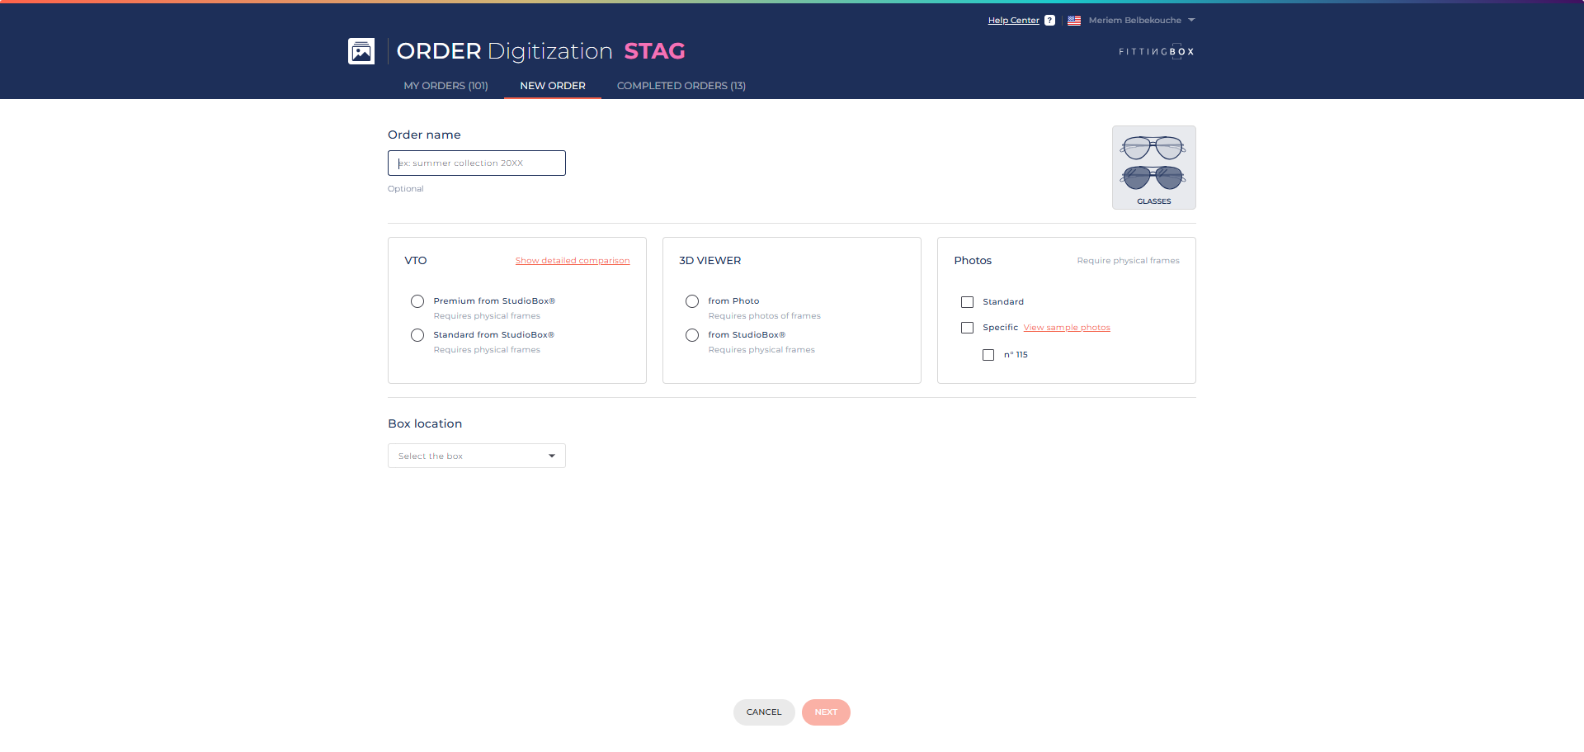Switch to the My Orders tab
This screenshot has width=1584, height=752.
[x=445, y=86]
